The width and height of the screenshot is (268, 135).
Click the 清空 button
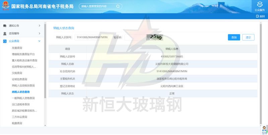248,37
